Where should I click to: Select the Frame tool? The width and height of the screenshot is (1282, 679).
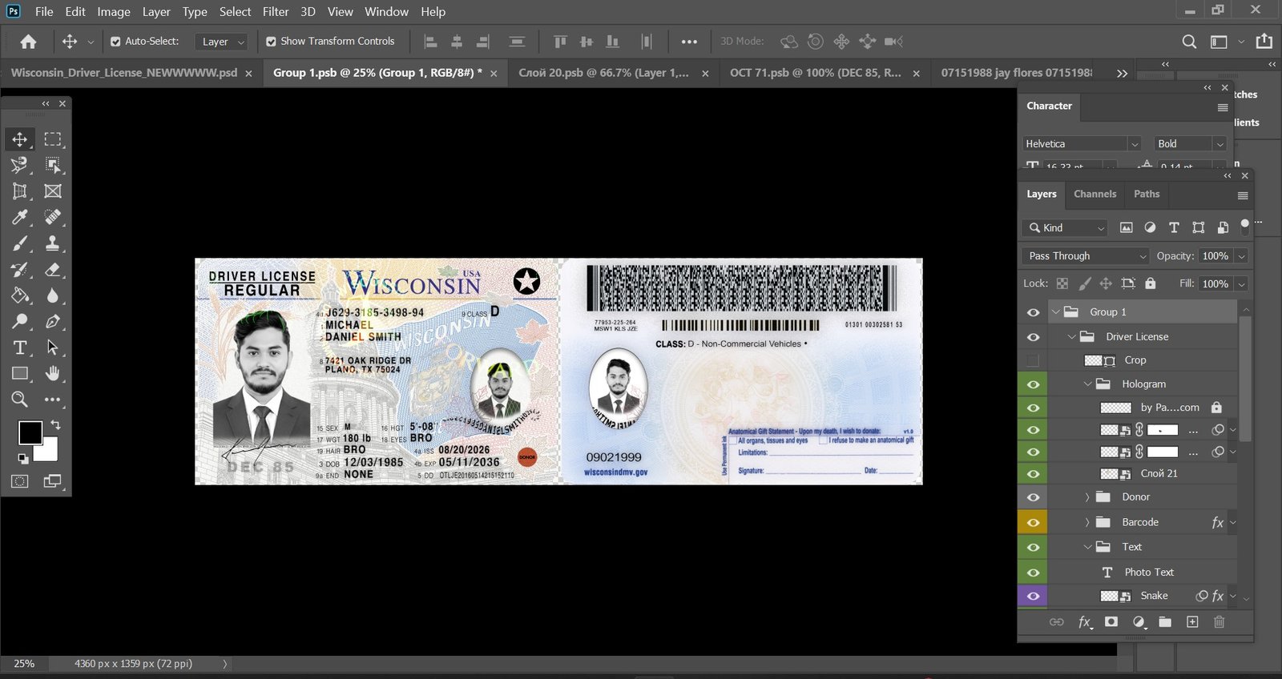click(x=53, y=191)
